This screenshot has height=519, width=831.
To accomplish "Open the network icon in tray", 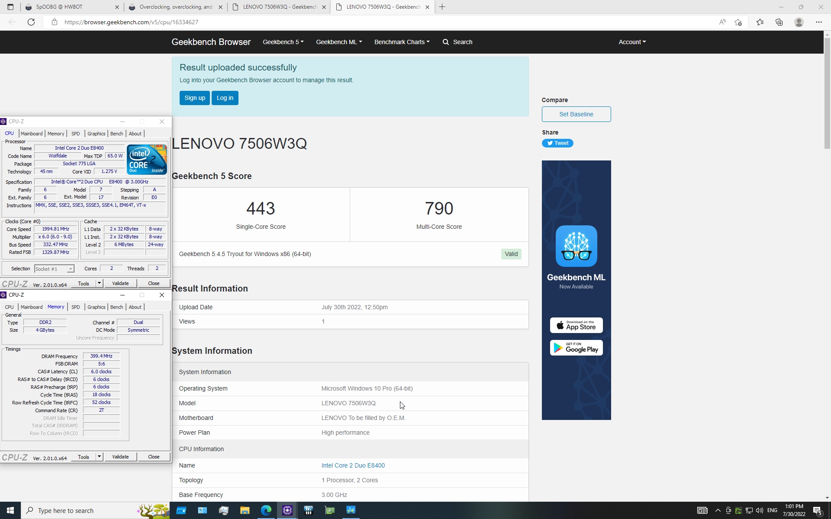I will 749,510.
